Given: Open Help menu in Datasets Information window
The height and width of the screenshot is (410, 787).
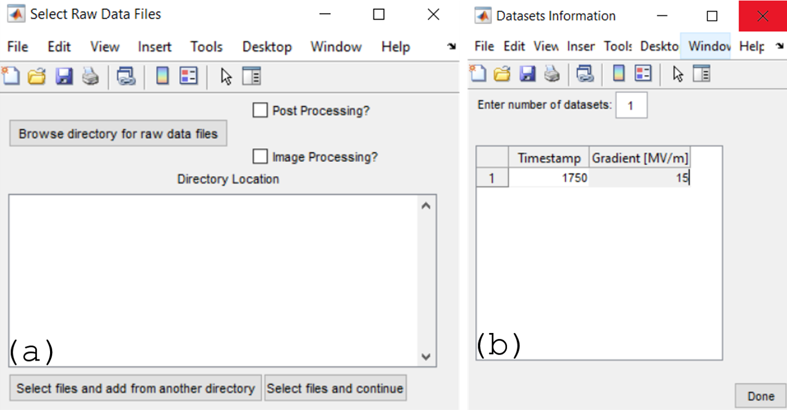Looking at the screenshot, I should pos(751,46).
